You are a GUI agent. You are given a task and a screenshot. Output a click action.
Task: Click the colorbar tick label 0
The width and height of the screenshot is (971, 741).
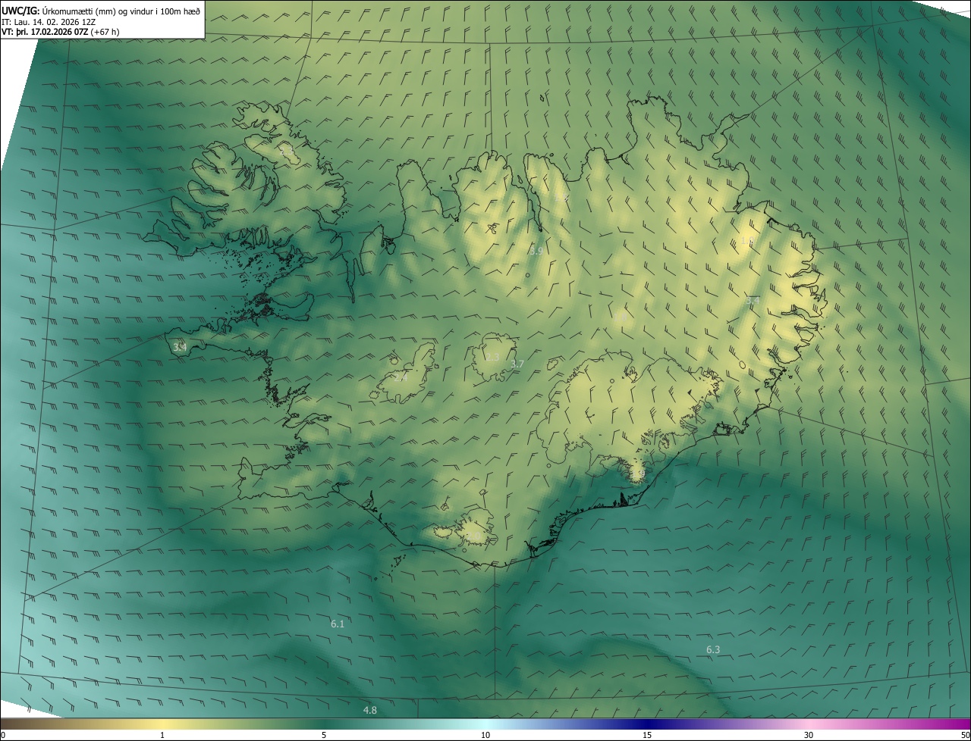point(3,736)
